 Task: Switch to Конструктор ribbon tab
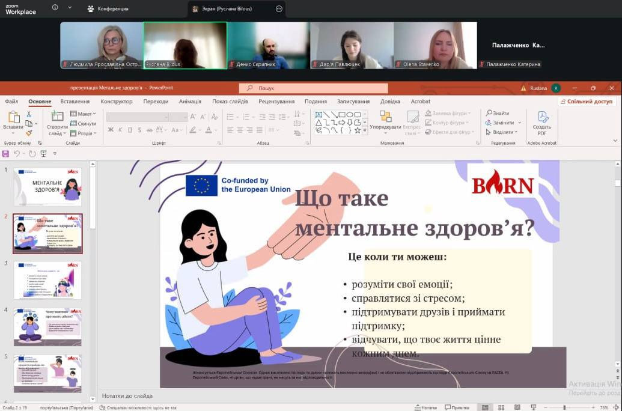pyautogui.click(x=116, y=101)
